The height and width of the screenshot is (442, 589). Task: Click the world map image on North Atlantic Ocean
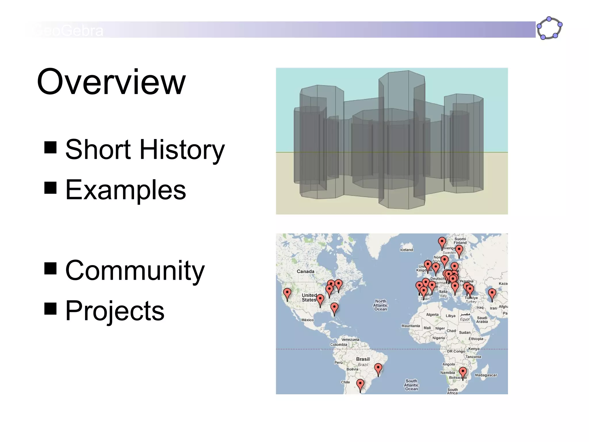pos(380,305)
